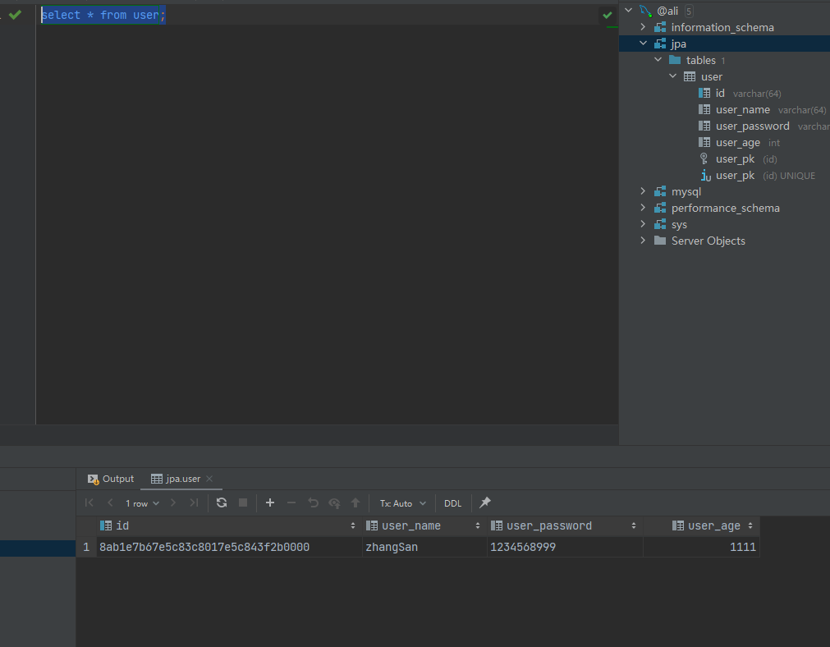Select the 1234568999 password cell
Screen dimensions: 830x647
565,547
